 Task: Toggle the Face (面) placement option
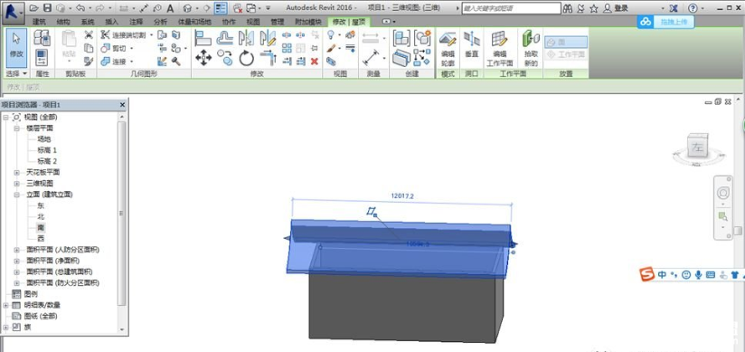point(565,43)
